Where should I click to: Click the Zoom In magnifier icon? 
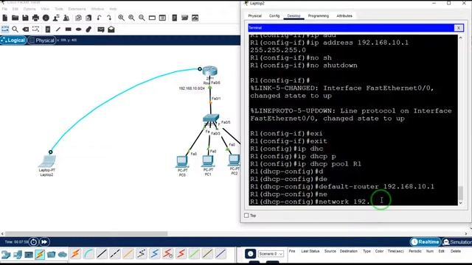121,18
